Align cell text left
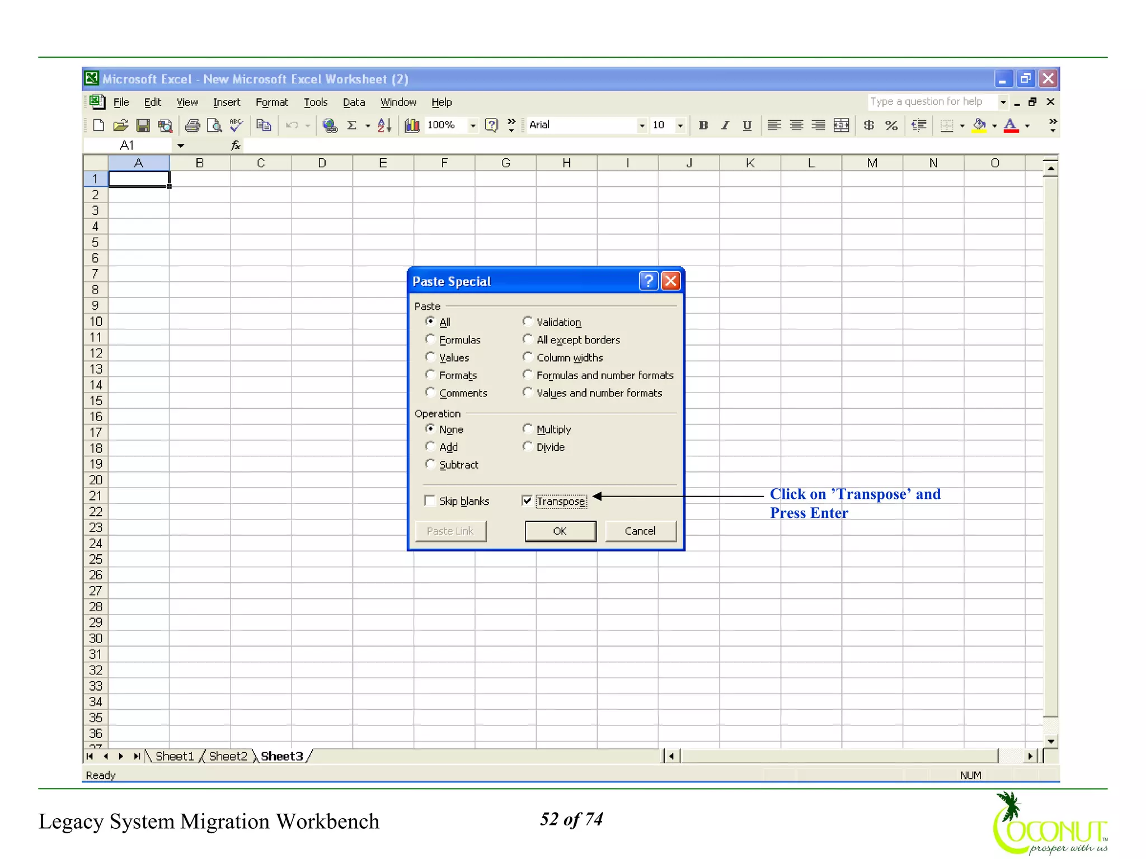 click(x=774, y=125)
